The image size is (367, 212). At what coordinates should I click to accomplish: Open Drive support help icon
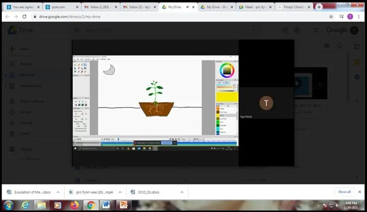(285, 30)
